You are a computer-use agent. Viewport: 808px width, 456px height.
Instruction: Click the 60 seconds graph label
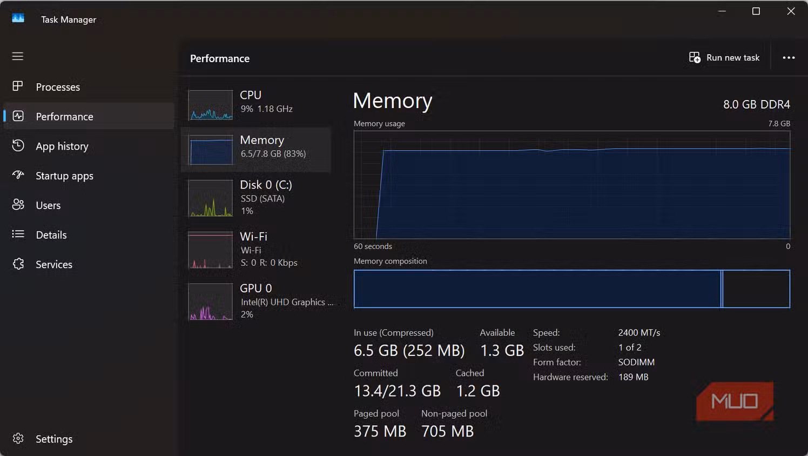[x=373, y=246]
